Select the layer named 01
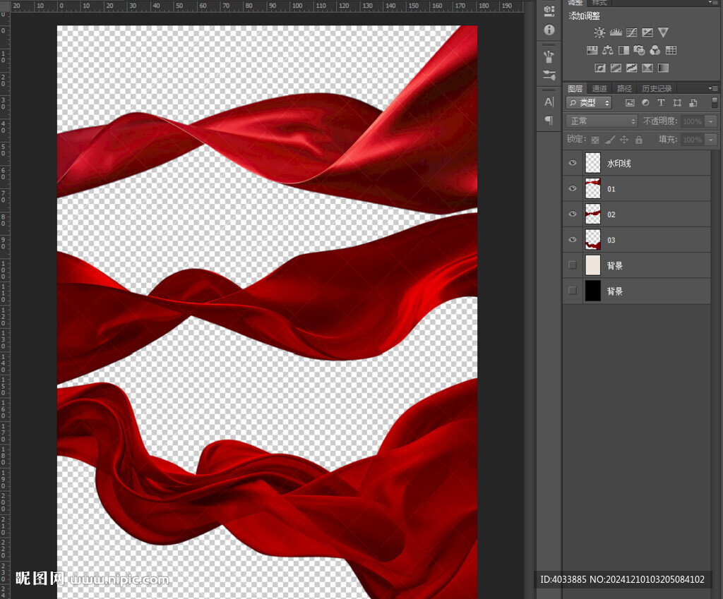The width and height of the screenshot is (723, 599). click(611, 189)
